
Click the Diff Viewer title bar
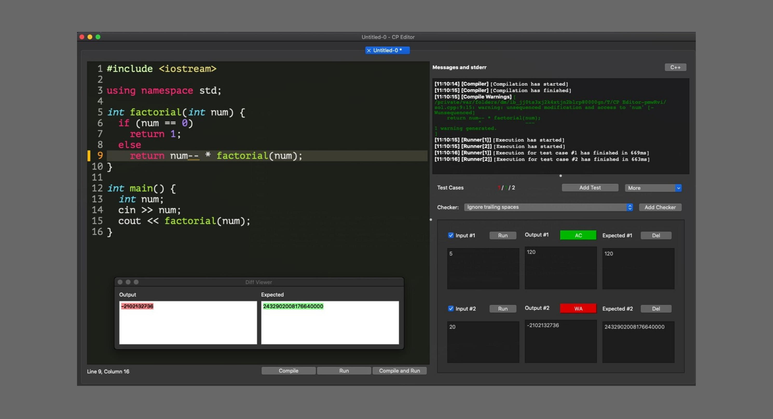coord(259,282)
